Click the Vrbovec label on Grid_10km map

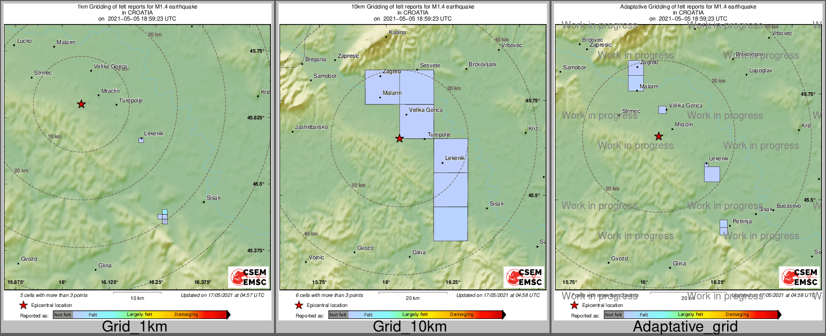click(x=511, y=45)
